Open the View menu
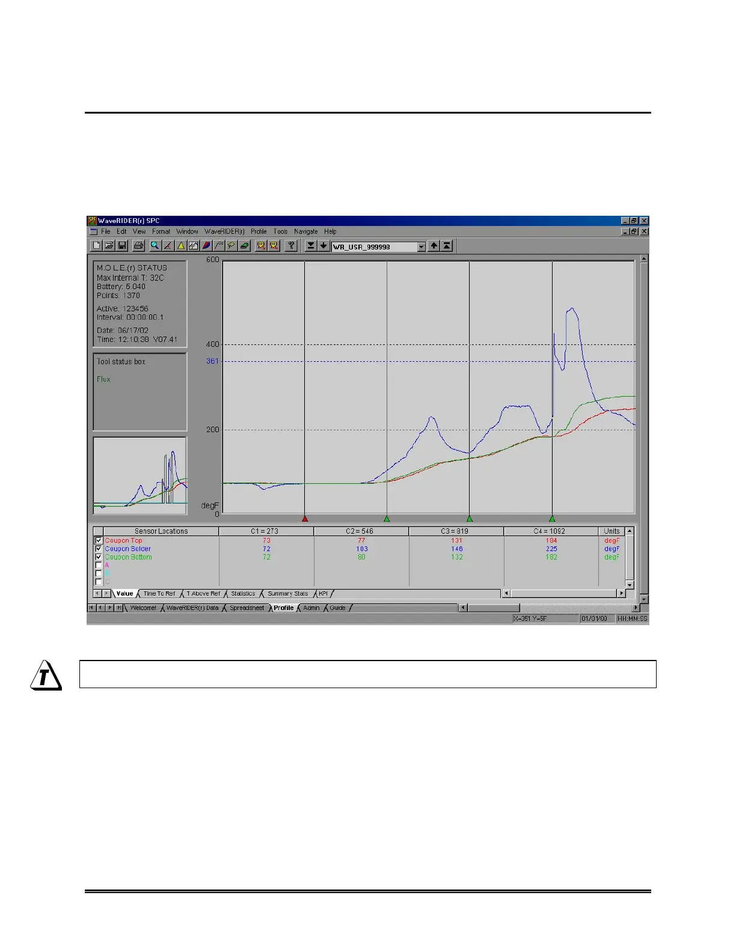 pos(140,231)
